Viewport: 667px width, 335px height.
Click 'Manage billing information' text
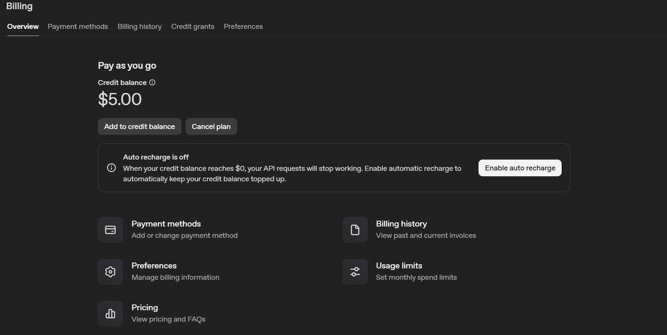pyautogui.click(x=176, y=277)
